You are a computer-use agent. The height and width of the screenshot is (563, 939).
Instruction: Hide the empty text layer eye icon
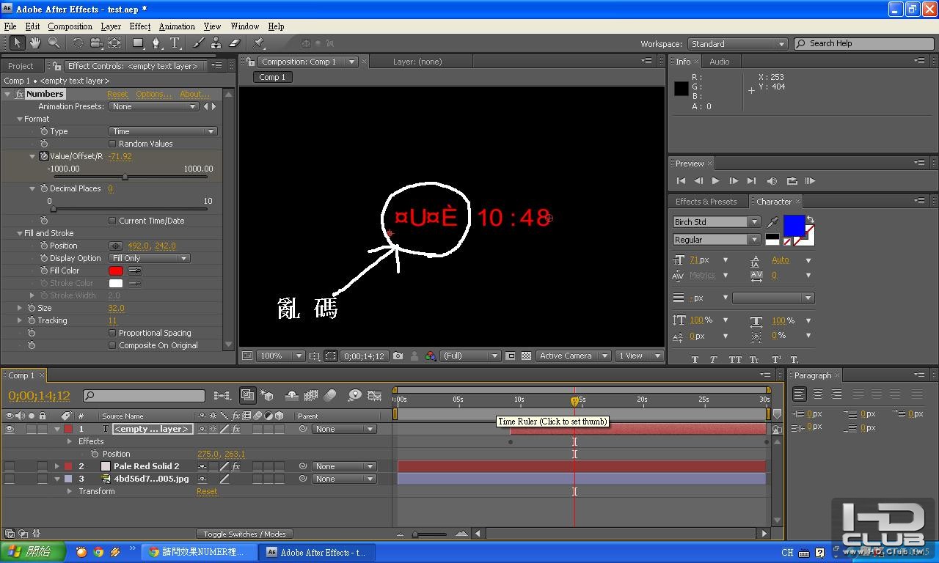click(x=10, y=429)
